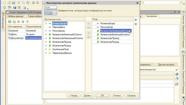Move the selected field down in the Поле list

(136, 24)
